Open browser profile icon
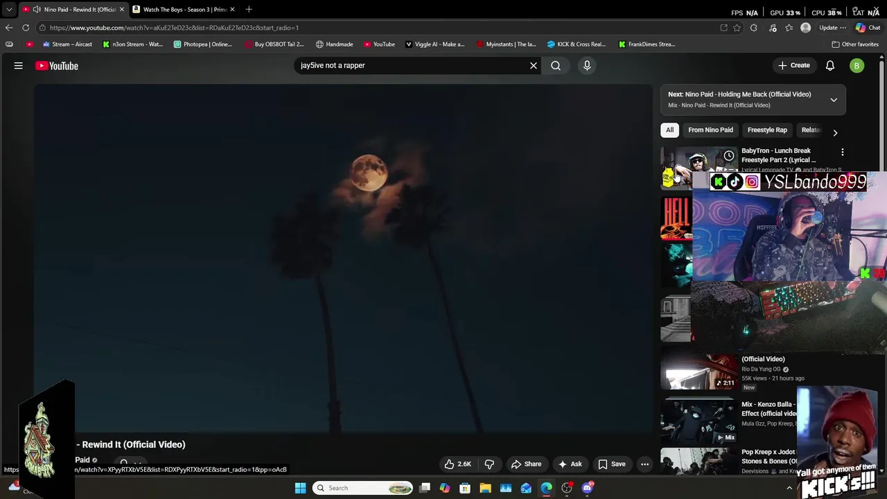 pos(805,28)
